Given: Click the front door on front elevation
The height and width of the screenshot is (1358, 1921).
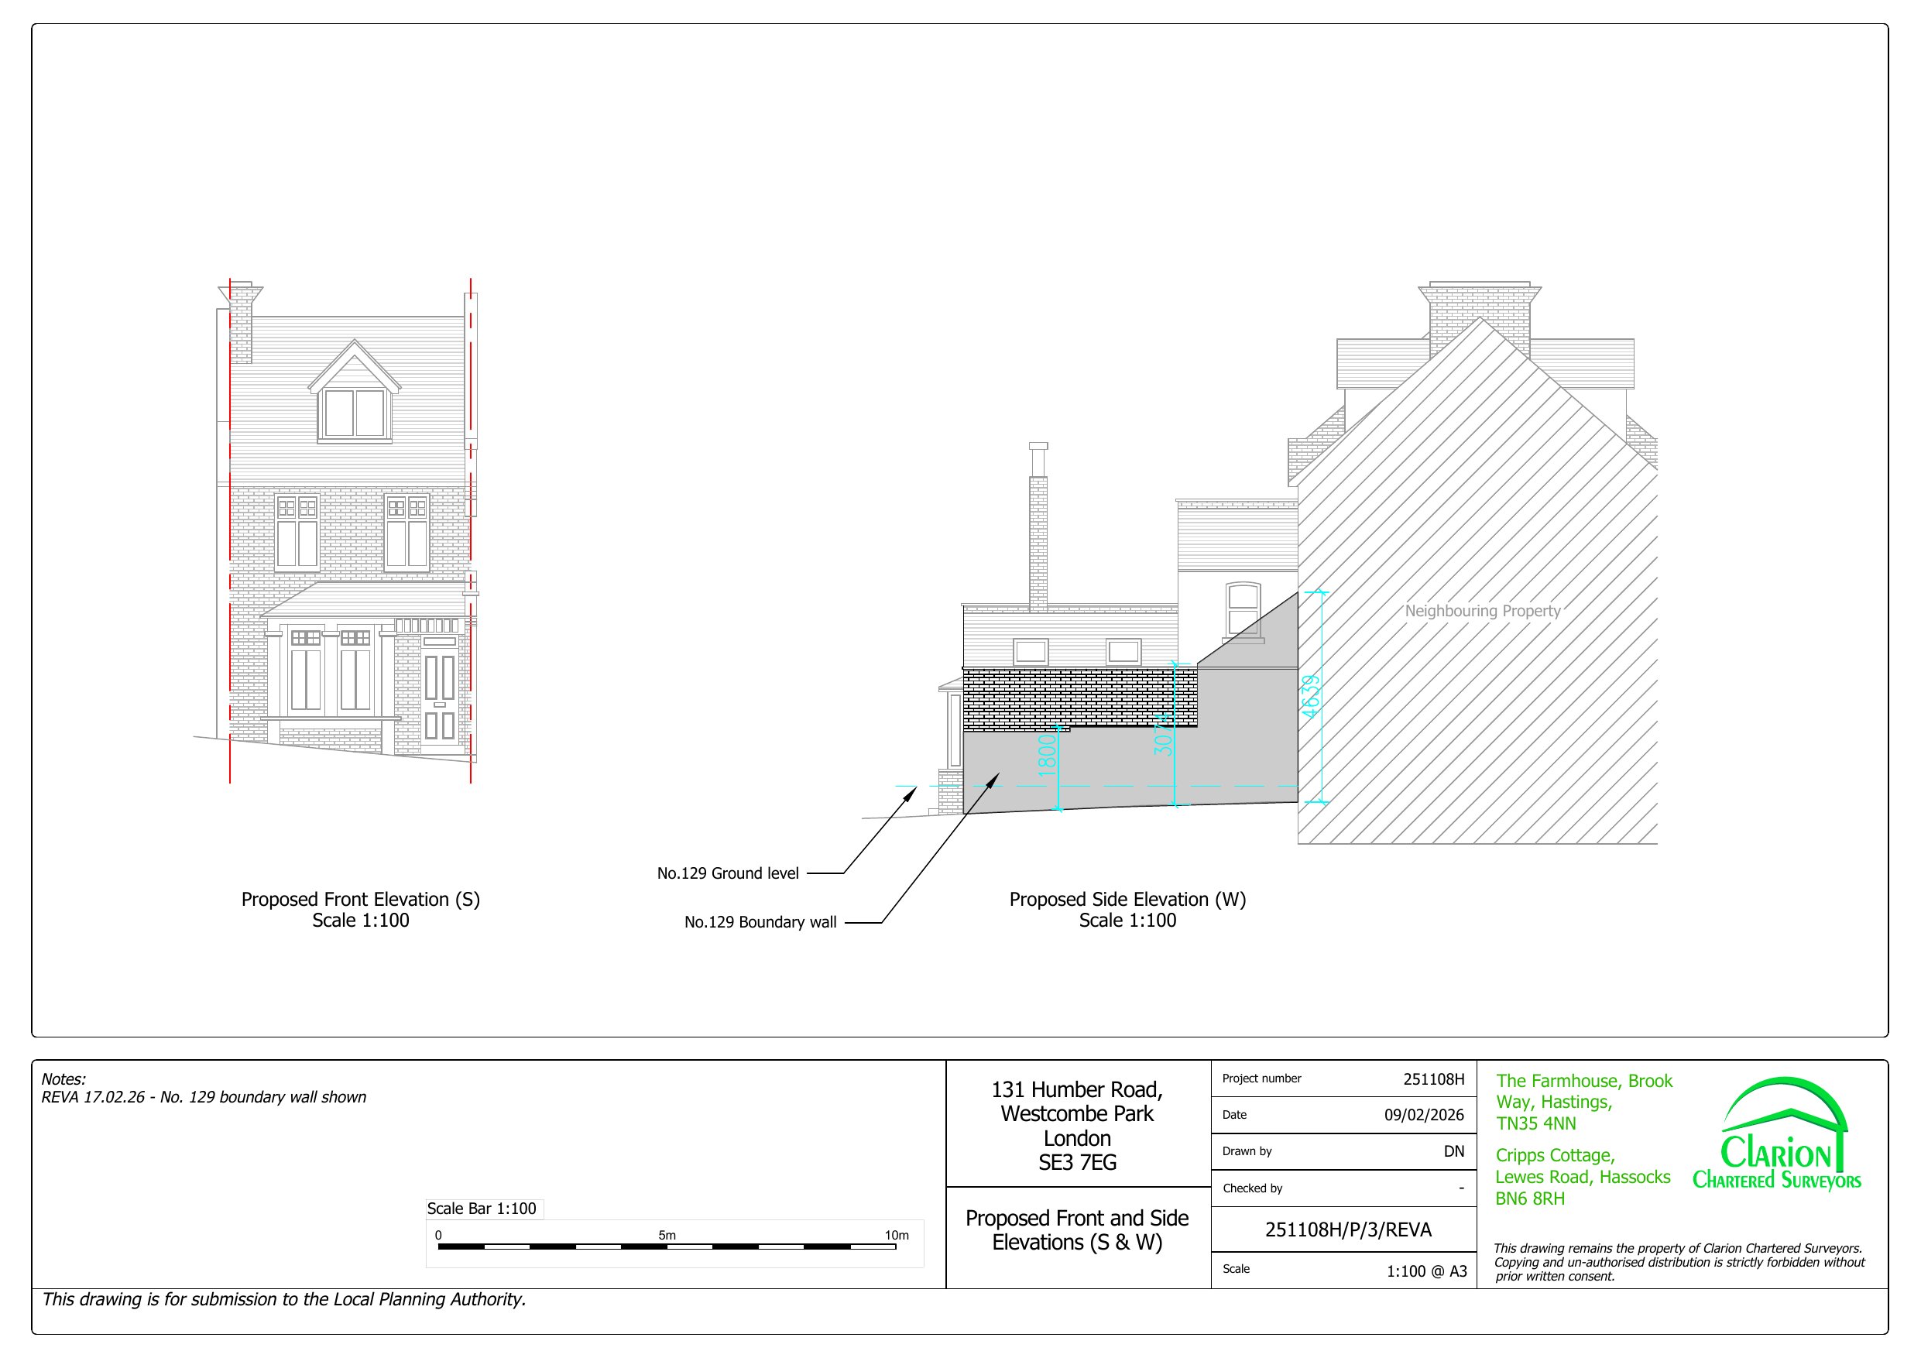Looking at the screenshot, I should point(439,696).
